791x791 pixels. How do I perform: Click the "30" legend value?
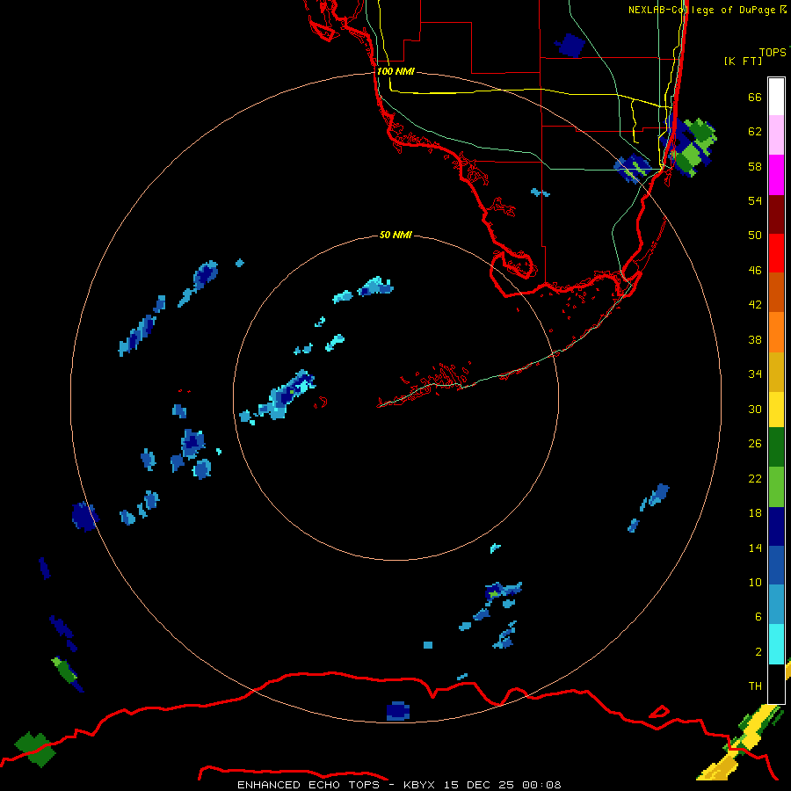[x=755, y=410]
